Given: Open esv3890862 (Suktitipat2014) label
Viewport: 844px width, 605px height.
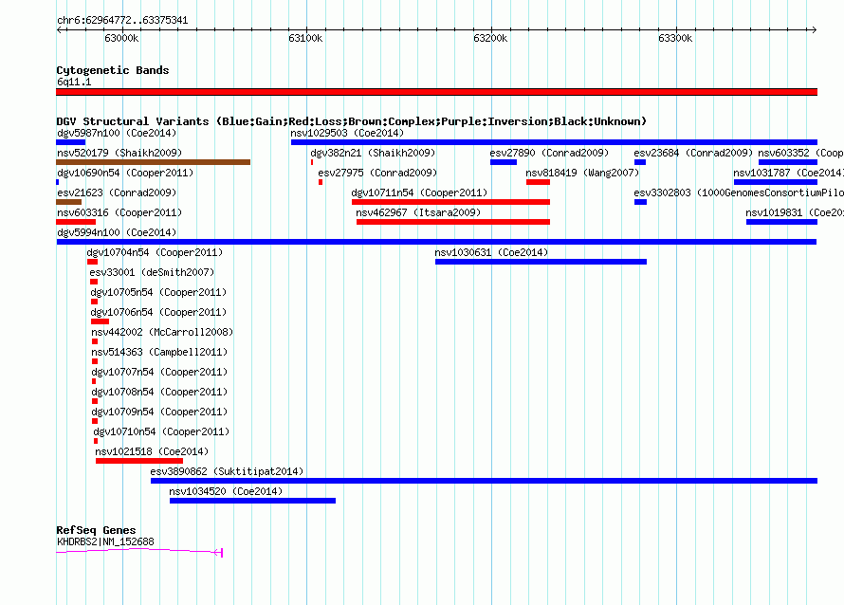Looking at the screenshot, I should tap(227, 471).
